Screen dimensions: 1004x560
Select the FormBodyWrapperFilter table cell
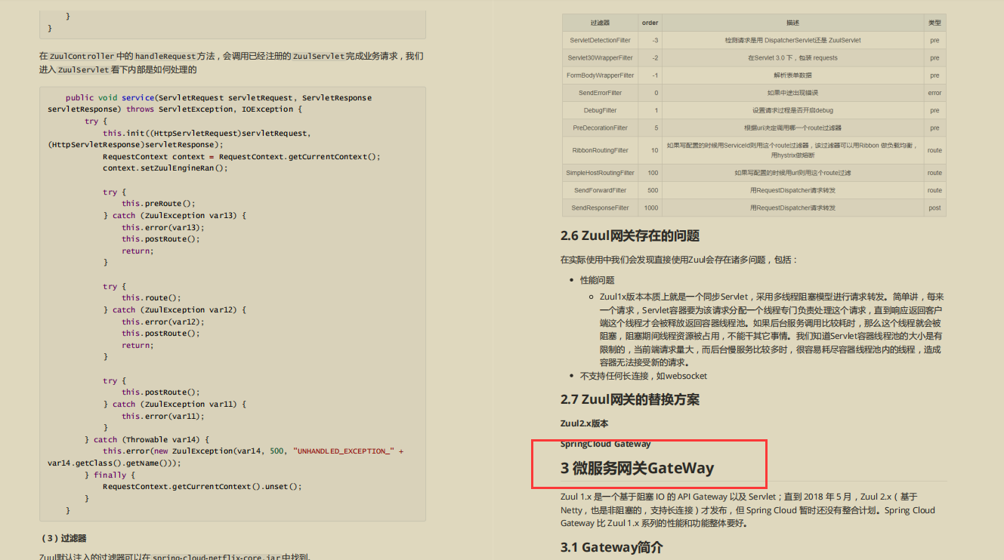(600, 75)
